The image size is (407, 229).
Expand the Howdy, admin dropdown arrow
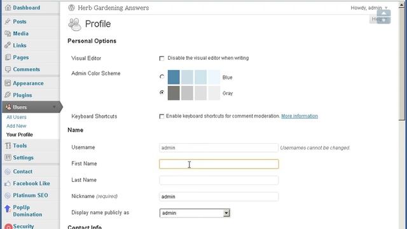pyautogui.click(x=386, y=8)
